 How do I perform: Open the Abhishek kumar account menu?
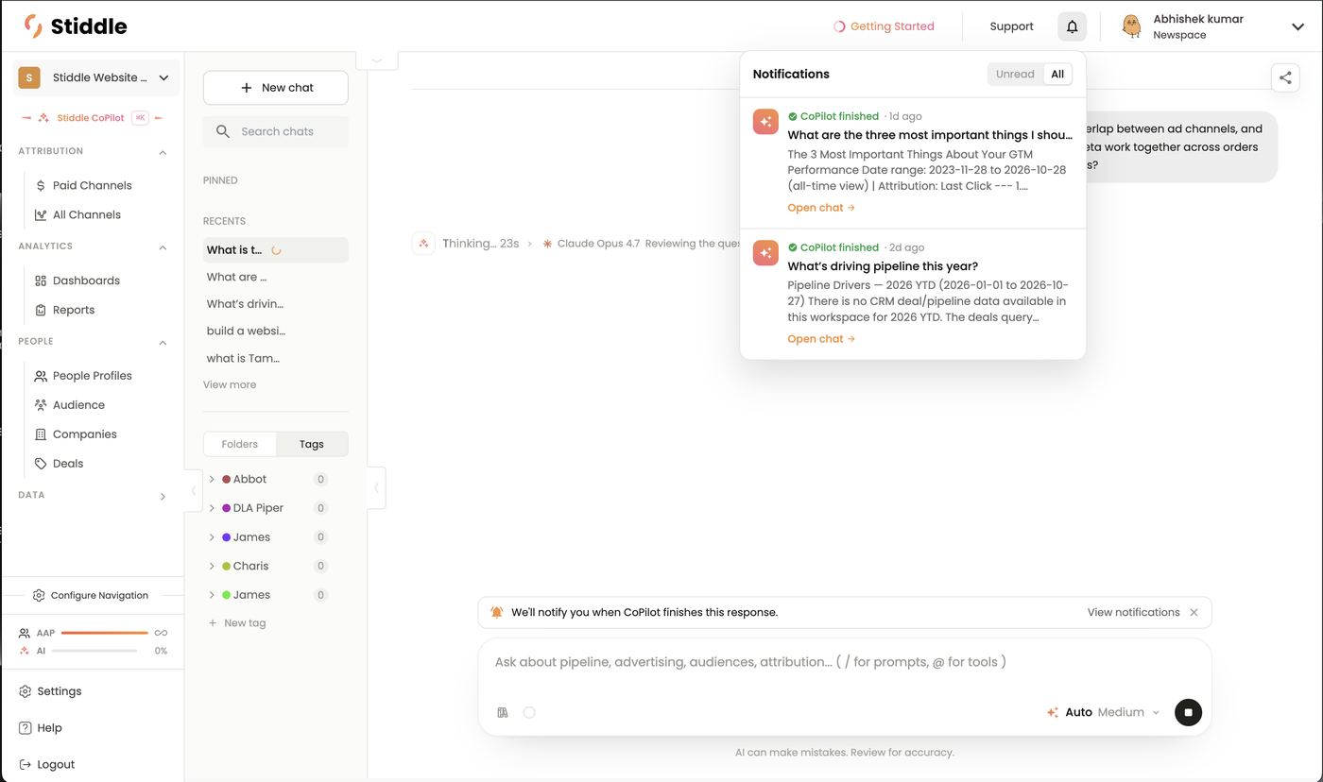(1211, 26)
